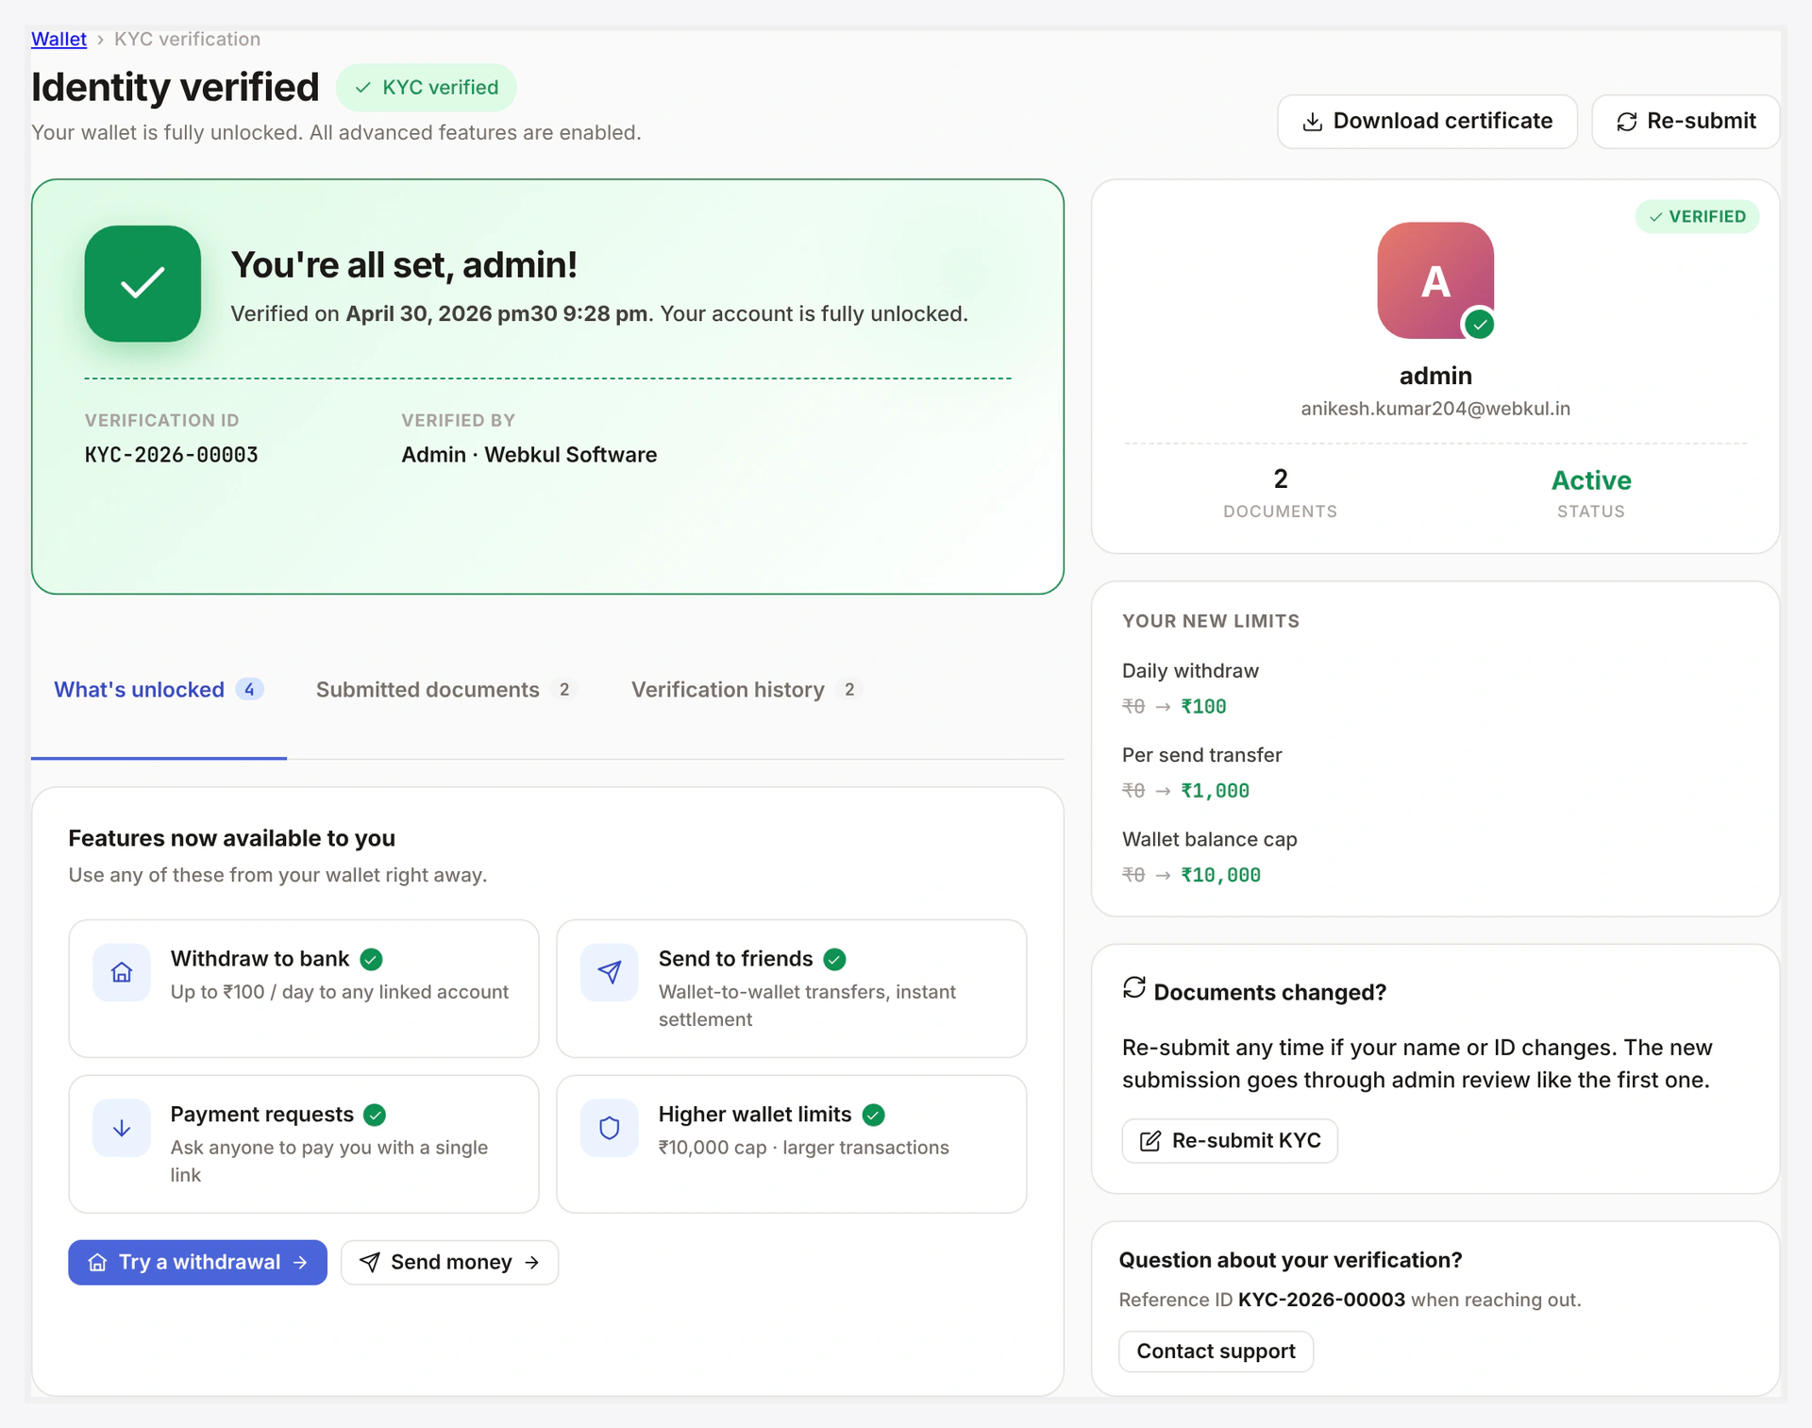
Task: Click Send money button
Action: 449,1263
